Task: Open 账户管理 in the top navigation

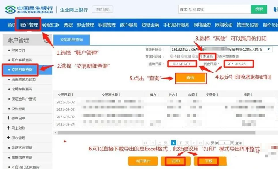Action: (x=29, y=25)
